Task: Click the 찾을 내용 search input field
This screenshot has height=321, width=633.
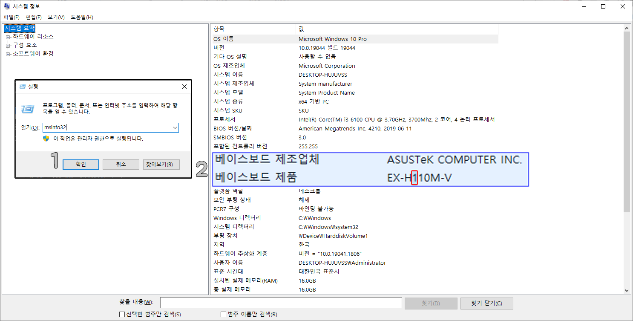Action: [x=281, y=303]
